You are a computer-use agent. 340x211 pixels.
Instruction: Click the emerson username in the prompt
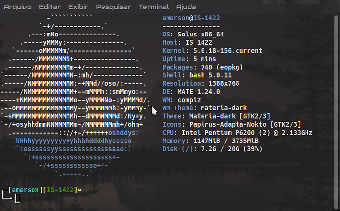coord(25,190)
